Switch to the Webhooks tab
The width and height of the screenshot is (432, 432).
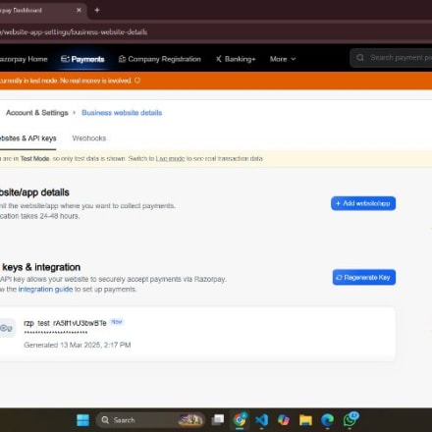89,138
